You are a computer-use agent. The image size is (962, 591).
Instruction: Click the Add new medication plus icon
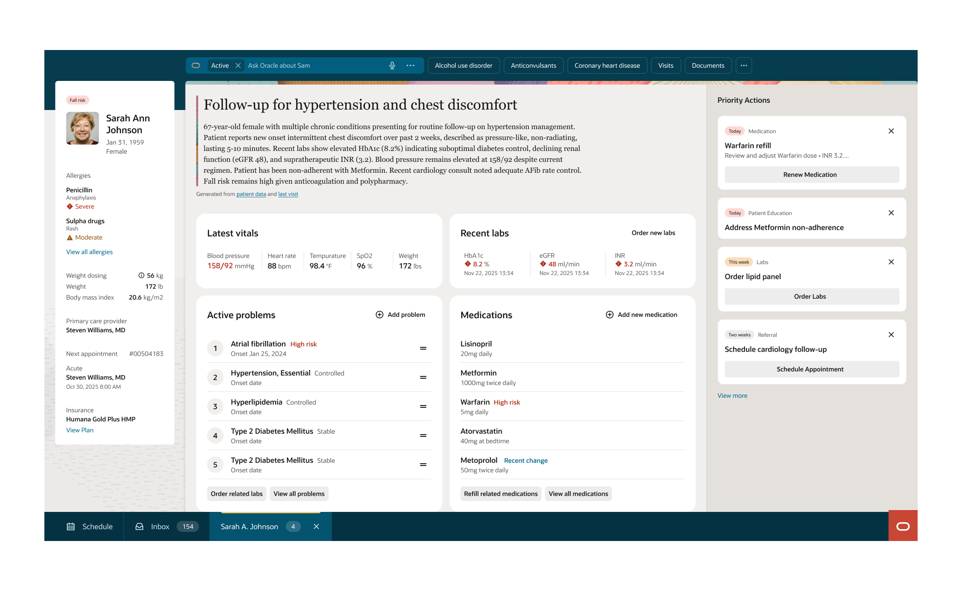[609, 315]
